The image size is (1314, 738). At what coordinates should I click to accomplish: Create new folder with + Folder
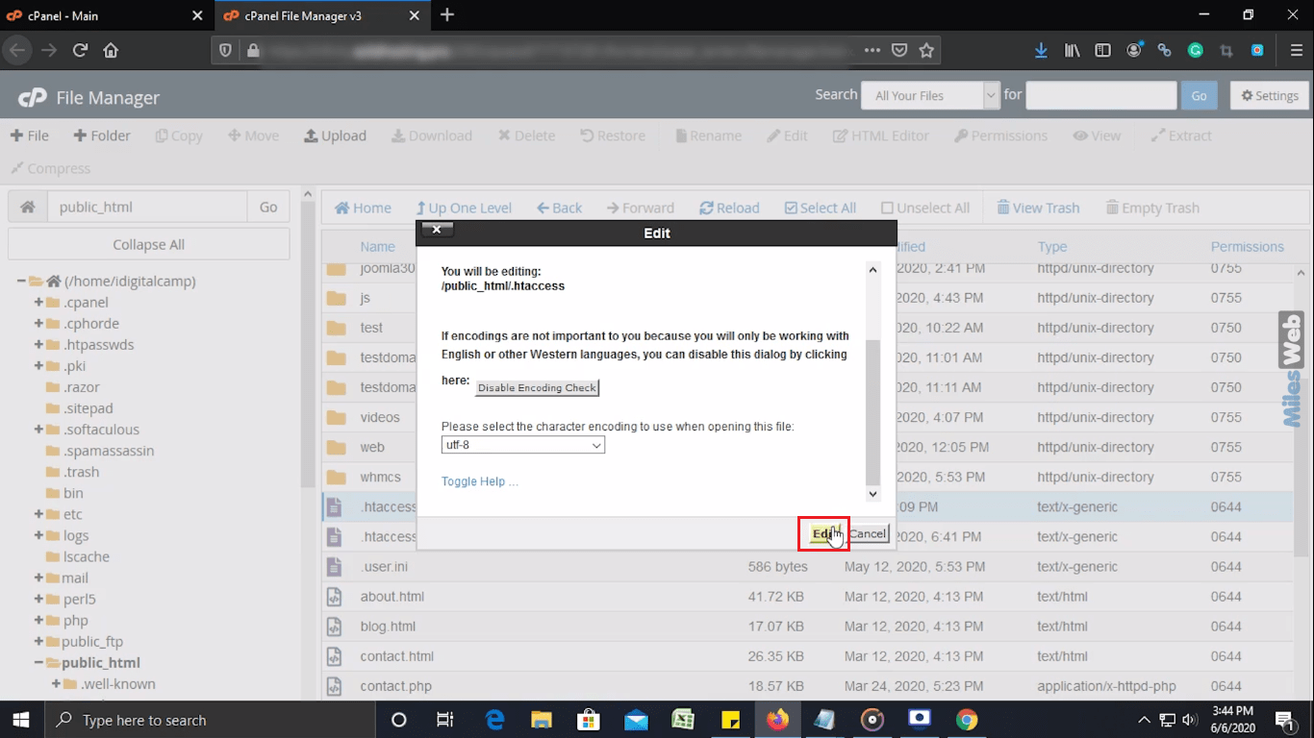[x=102, y=135]
